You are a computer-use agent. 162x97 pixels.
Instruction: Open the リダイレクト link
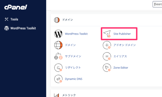point(73,68)
